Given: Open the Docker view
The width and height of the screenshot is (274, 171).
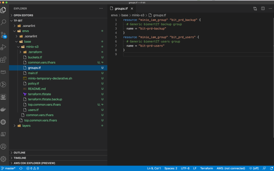Looking at the screenshot, I should 3,109.
